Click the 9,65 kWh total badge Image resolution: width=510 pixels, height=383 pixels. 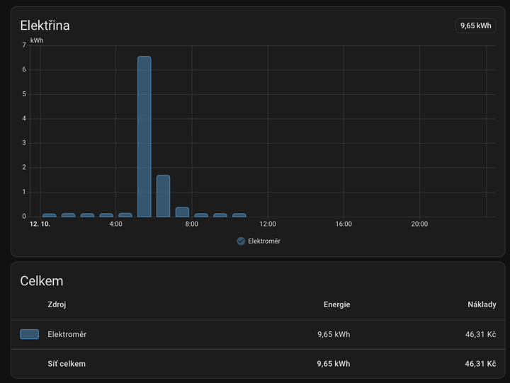point(475,25)
